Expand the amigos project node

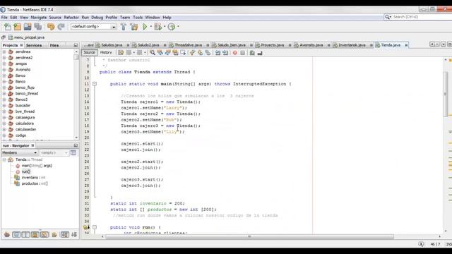[x=4, y=64]
